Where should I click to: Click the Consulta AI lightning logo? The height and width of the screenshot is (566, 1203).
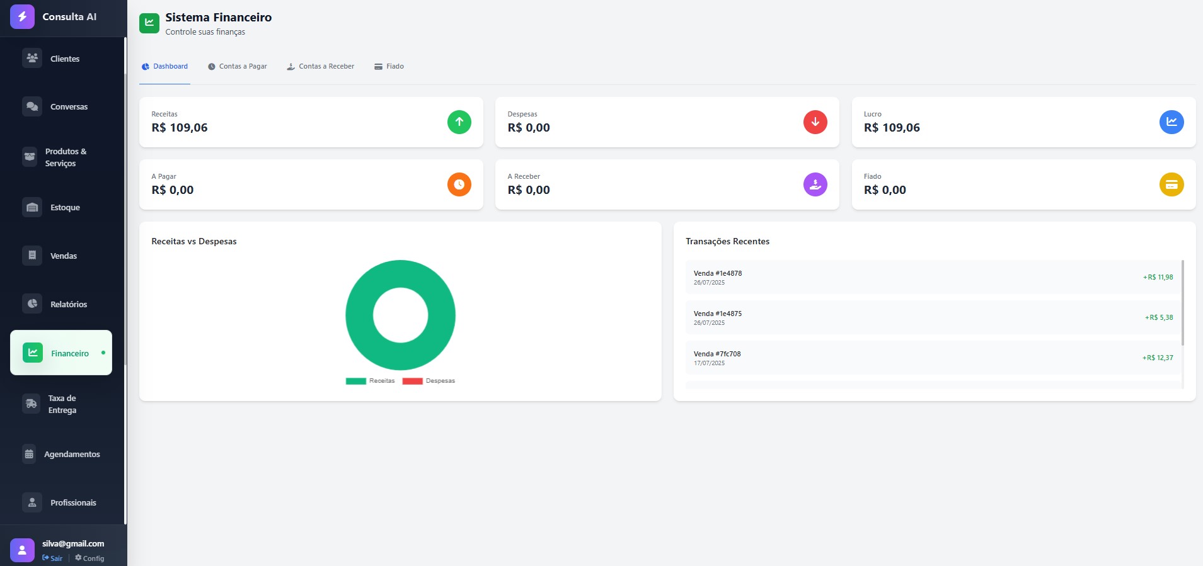pyautogui.click(x=22, y=17)
